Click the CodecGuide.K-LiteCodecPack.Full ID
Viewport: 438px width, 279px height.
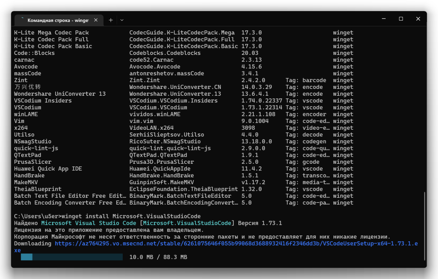click(182, 39)
